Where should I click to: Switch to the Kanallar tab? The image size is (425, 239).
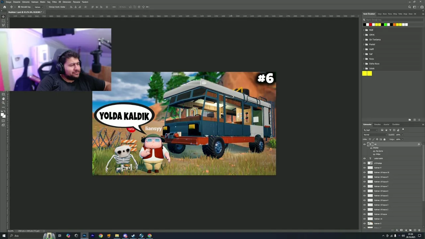(378, 124)
